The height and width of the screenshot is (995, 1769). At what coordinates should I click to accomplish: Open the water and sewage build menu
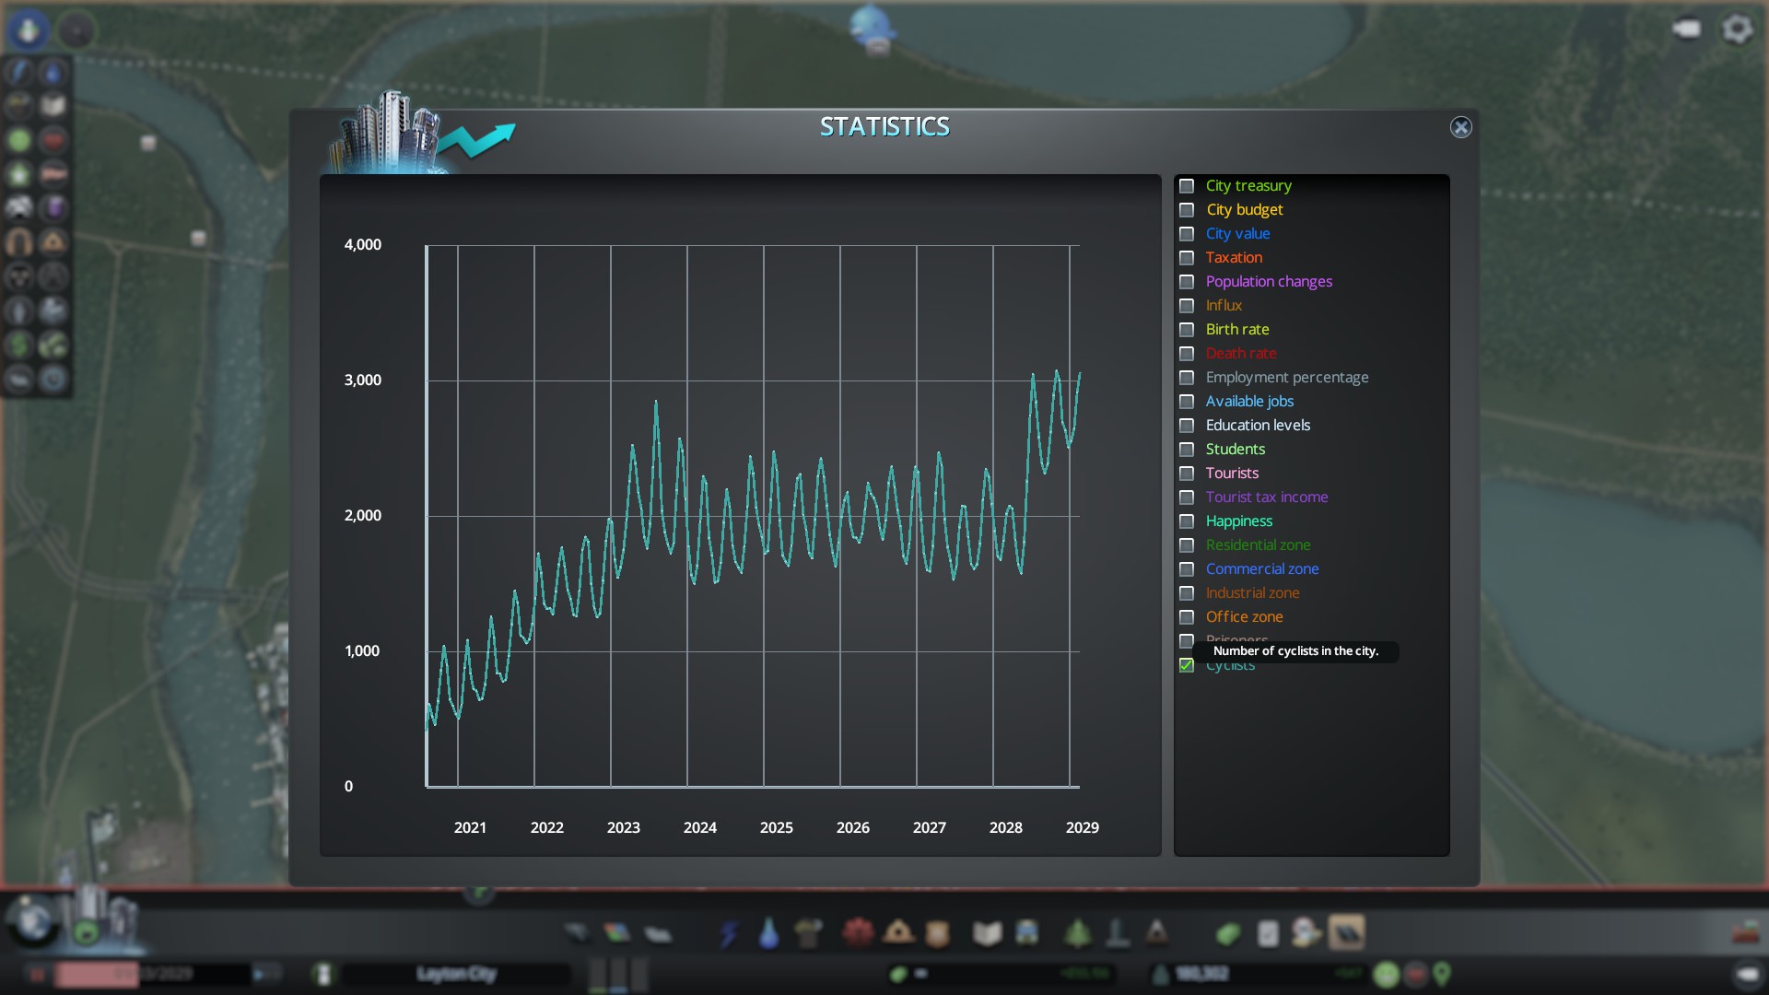[768, 933]
